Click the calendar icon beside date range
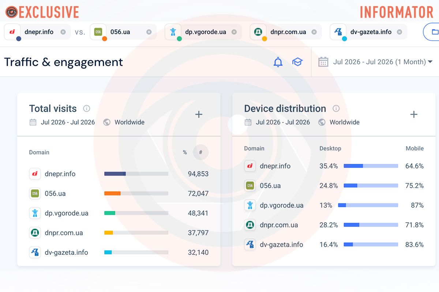439x292 pixels. 323,62
